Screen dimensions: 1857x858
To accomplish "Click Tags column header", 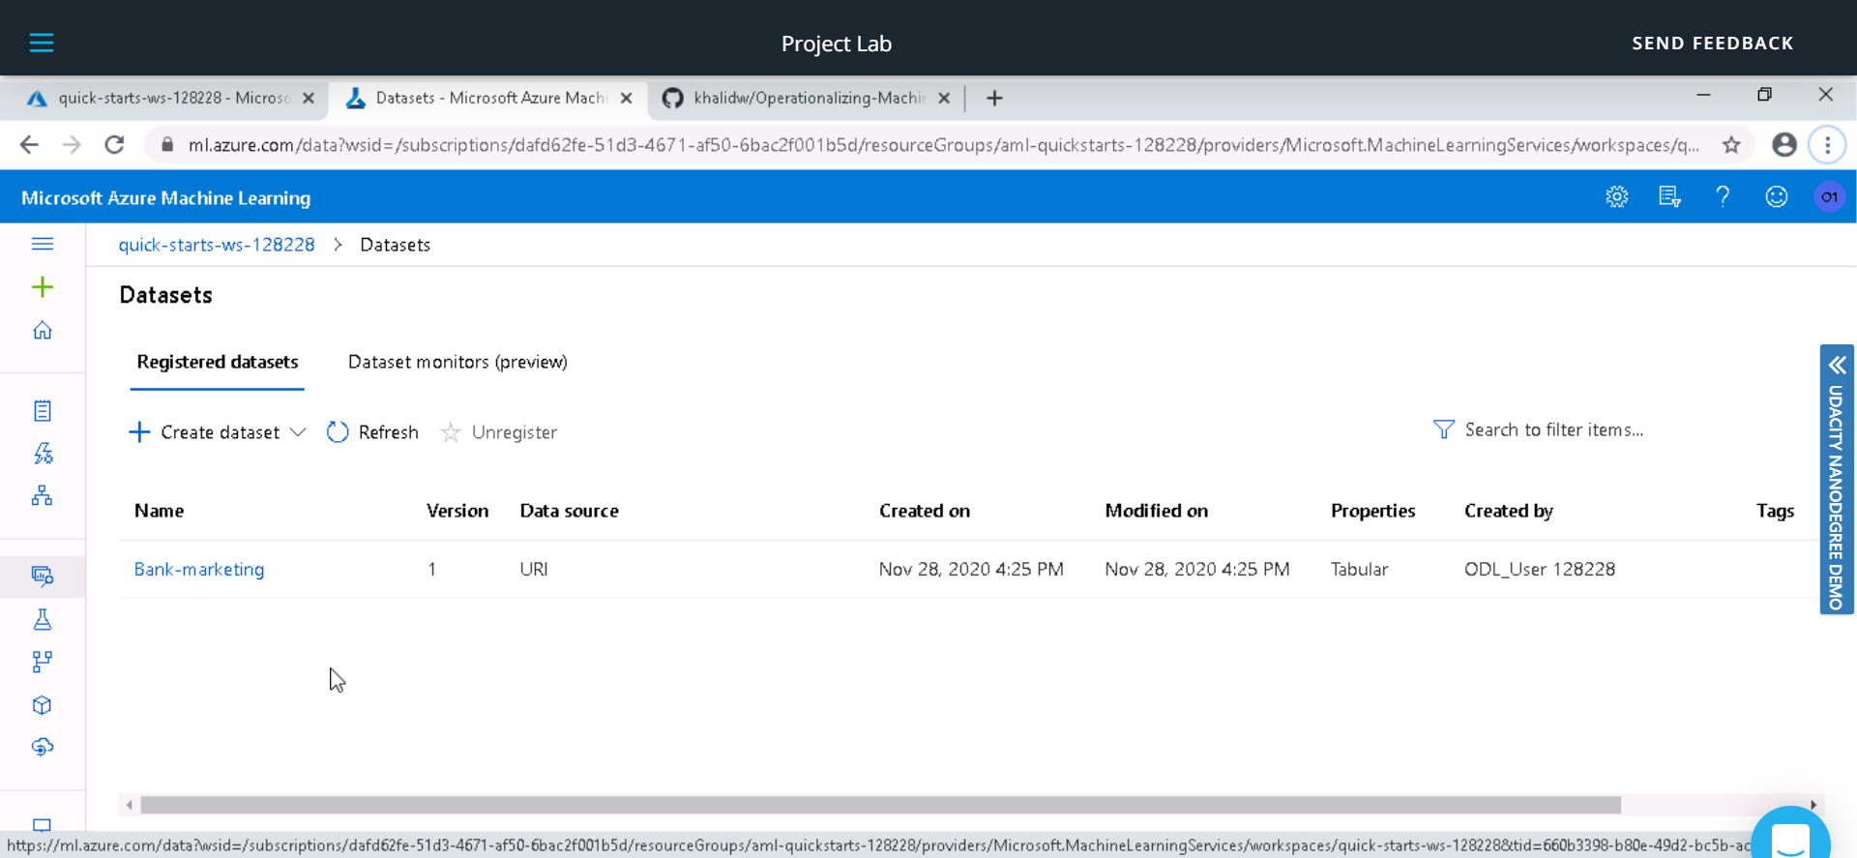I will pyautogui.click(x=1776, y=511).
